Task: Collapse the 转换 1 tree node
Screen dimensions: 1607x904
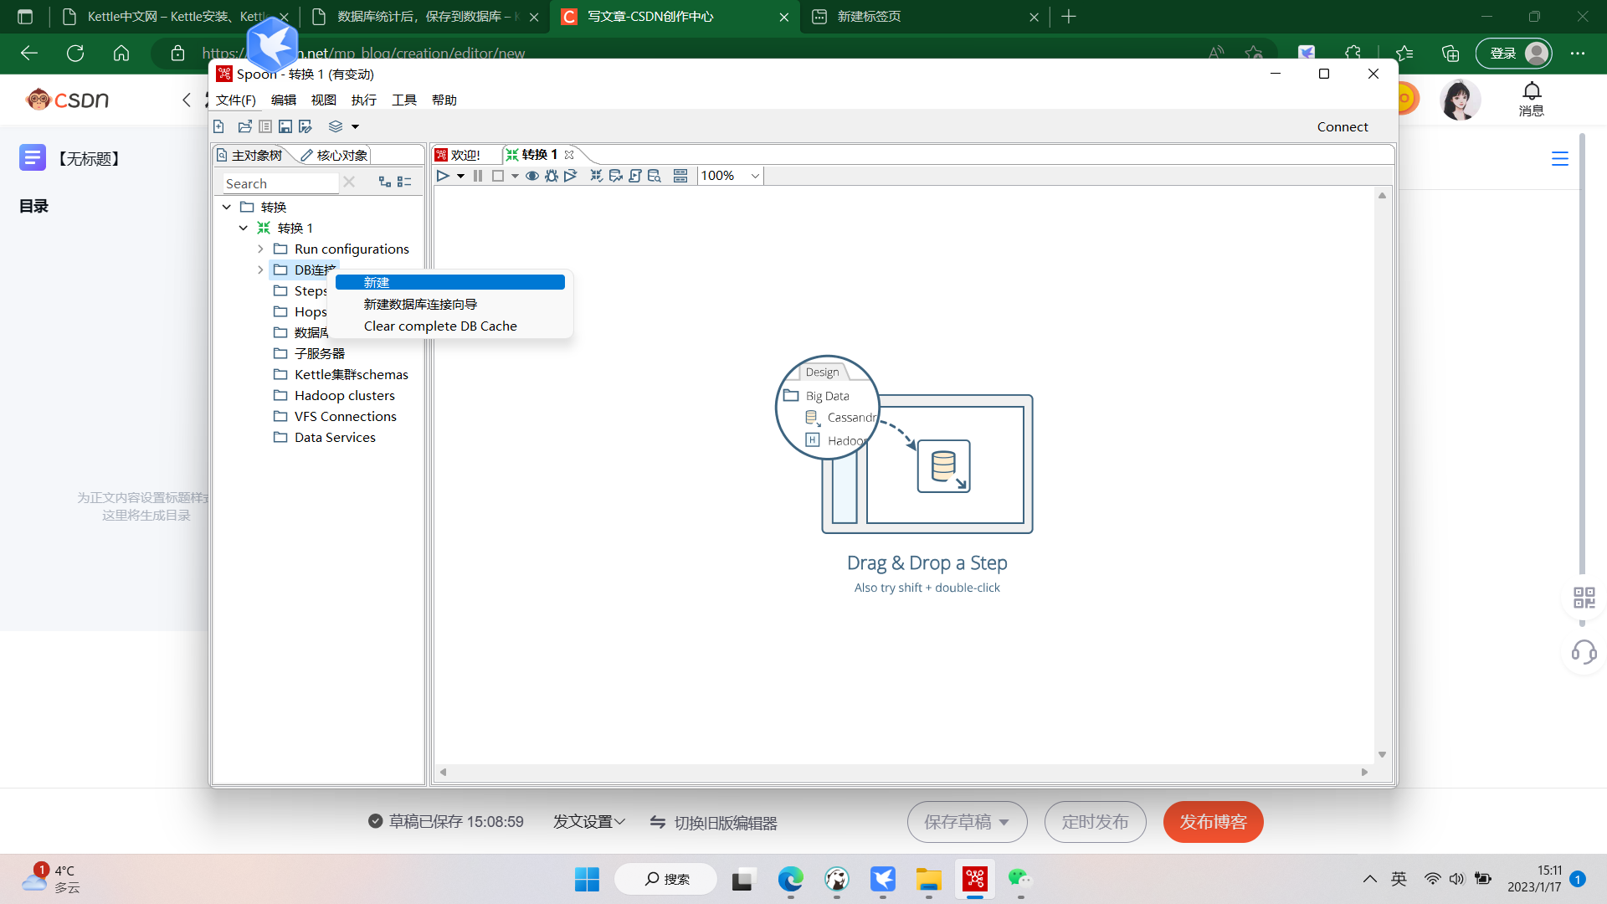Action: click(244, 228)
